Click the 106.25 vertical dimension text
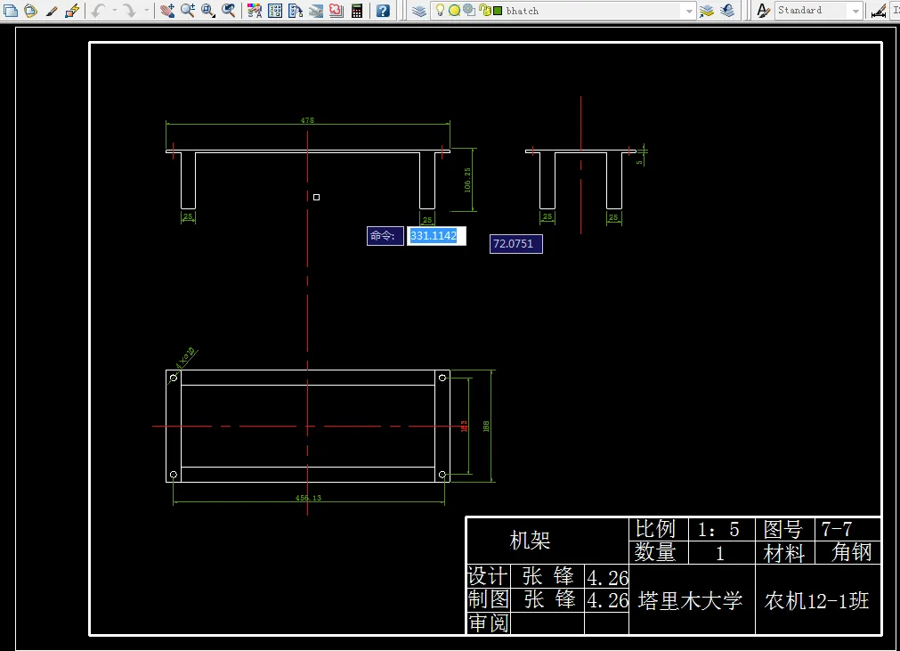 [x=467, y=180]
